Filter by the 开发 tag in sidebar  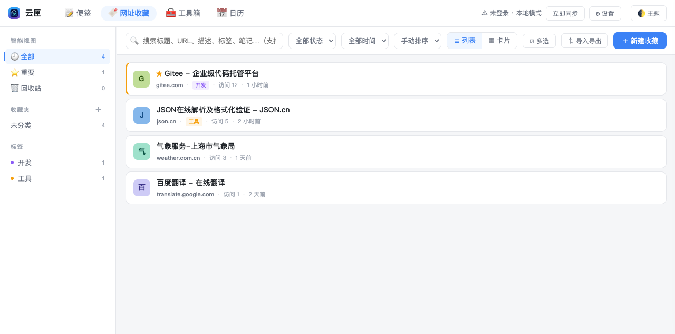point(57,163)
